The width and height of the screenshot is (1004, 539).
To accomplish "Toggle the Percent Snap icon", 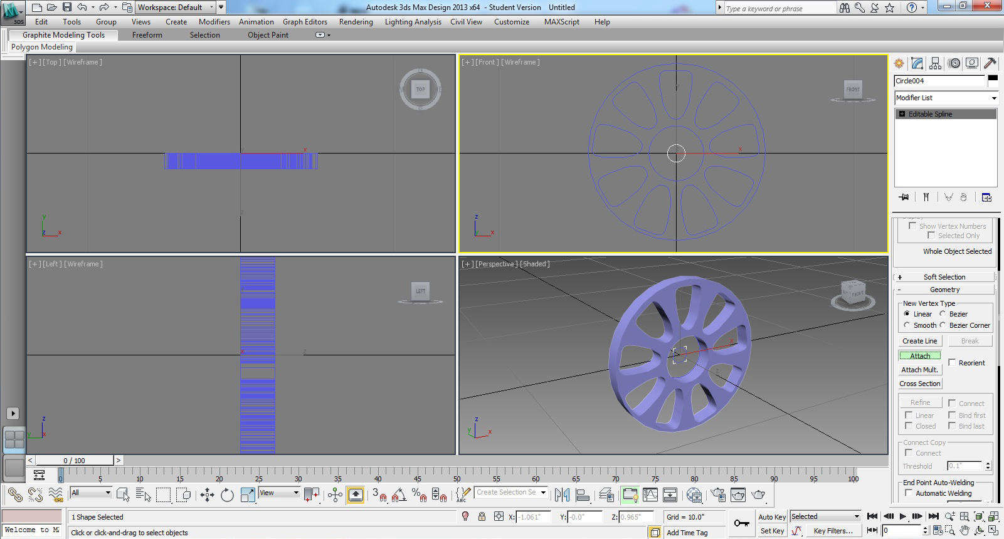I will (419, 495).
